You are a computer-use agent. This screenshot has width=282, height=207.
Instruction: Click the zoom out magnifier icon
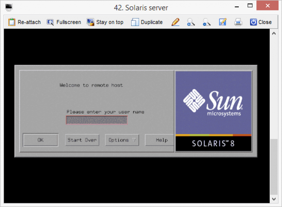[x=206, y=22]
